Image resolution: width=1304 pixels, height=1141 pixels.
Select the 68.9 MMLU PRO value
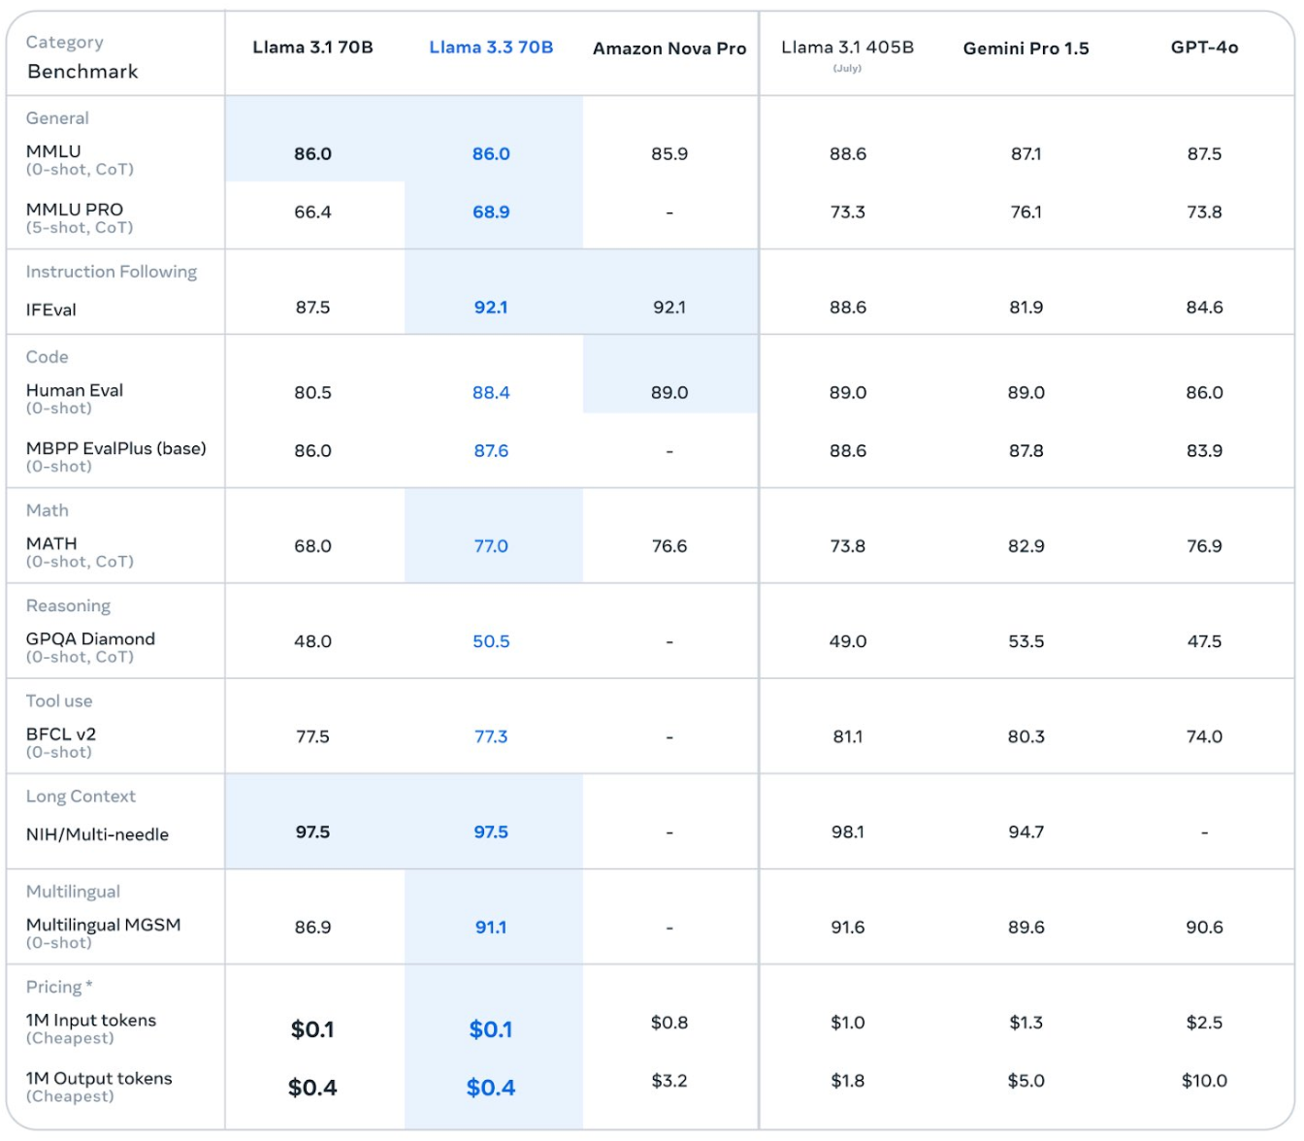(x=491, y=212)
